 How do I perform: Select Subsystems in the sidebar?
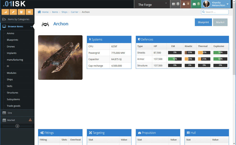pyautogui.click(x=13, y=99)
